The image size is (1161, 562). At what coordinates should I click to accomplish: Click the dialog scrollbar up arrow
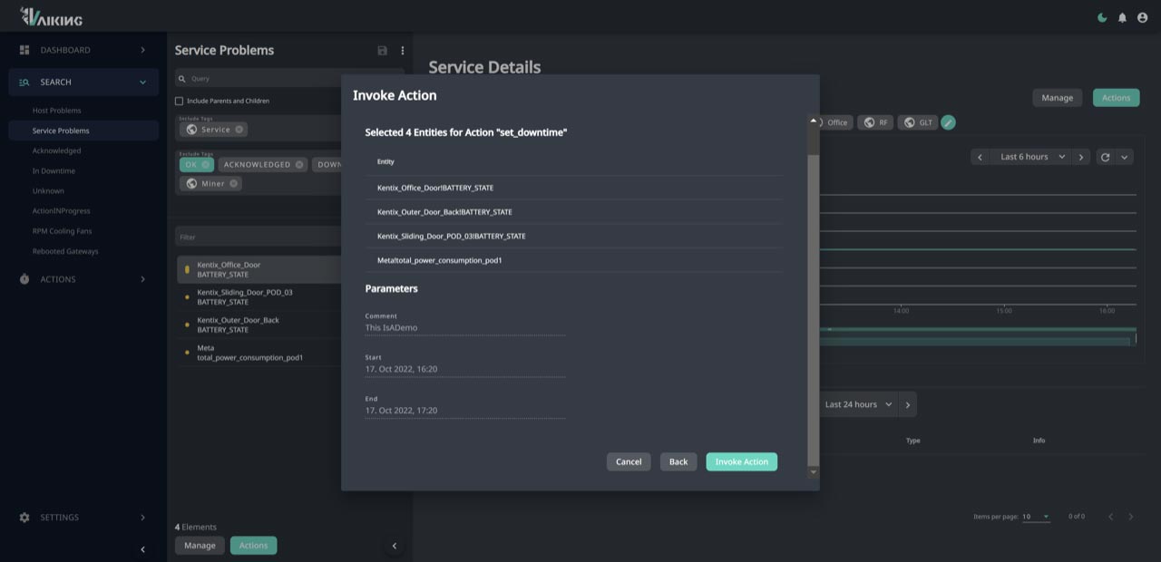tap(814, 121)
